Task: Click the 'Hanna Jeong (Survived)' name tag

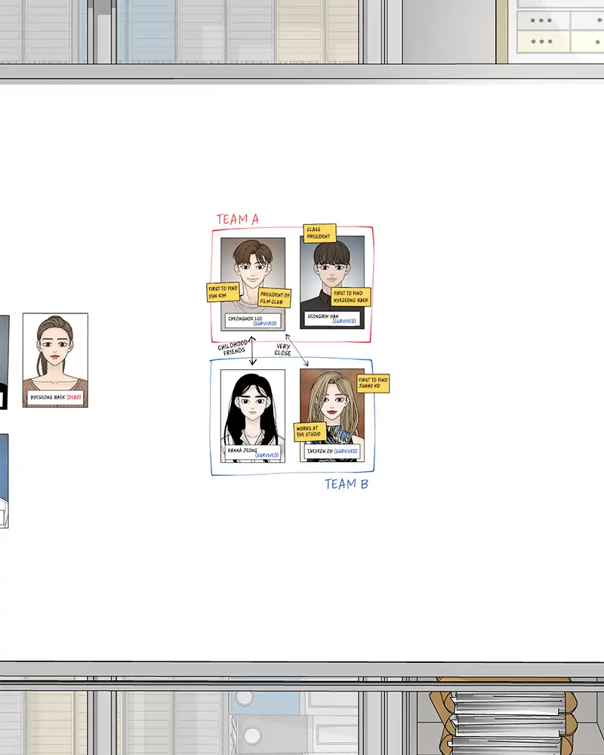Action: click(x=254, y=452)
